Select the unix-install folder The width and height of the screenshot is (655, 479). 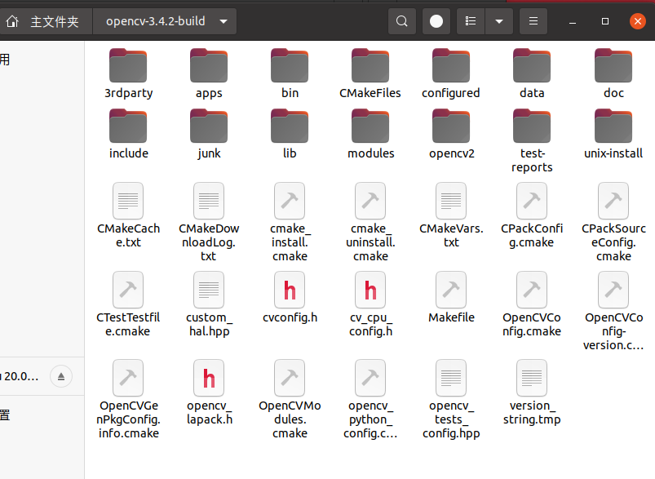click(613, 126)
